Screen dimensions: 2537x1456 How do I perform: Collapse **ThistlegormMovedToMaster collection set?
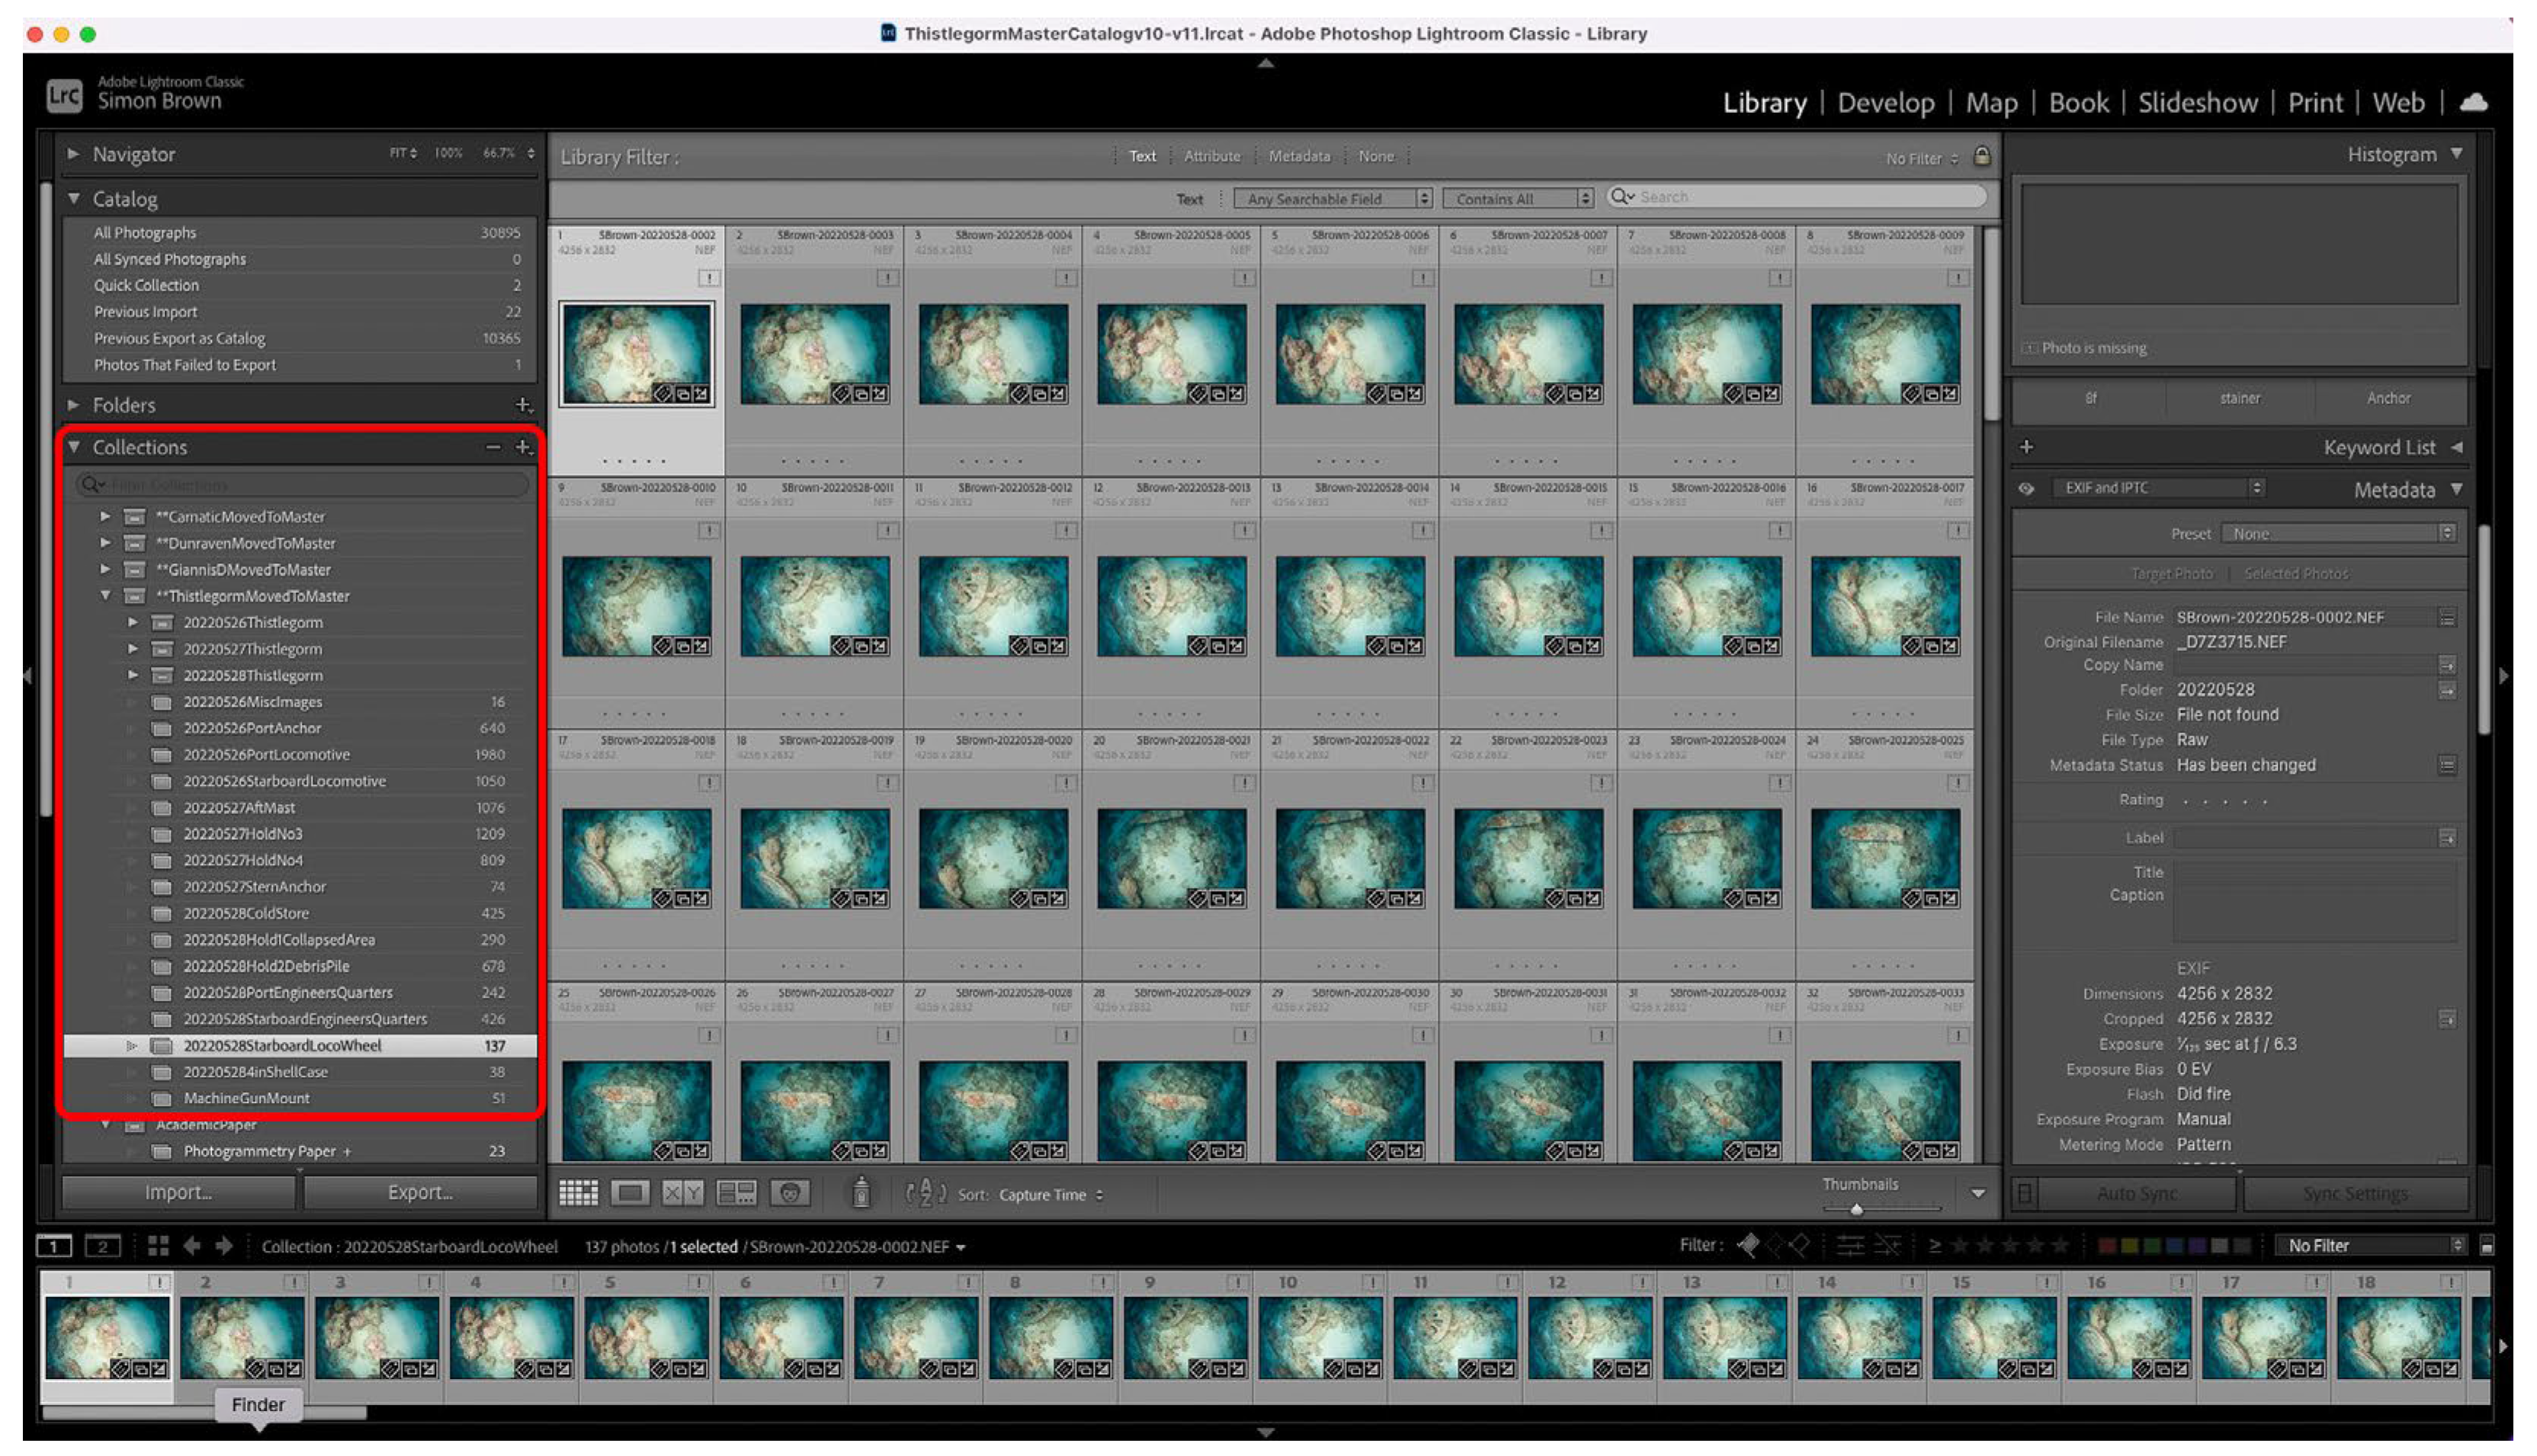(105, 595)
